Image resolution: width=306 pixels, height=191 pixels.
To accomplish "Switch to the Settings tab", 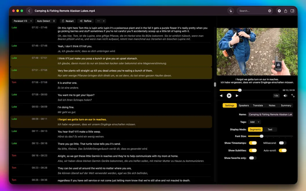I will (230, 105).
